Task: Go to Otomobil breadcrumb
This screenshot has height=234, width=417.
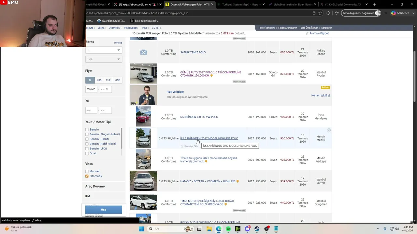Action: pyautogui.click(x=114, y=28)
